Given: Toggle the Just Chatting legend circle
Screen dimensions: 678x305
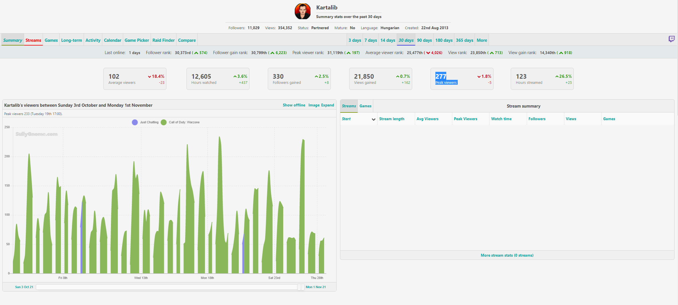Looking at the screenshot, I should (135, 122).
